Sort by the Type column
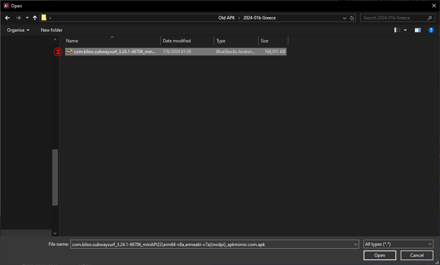Image resolution: width=440 pixels, height=265 pixels. pyautogui.click(x=236, y=41)
